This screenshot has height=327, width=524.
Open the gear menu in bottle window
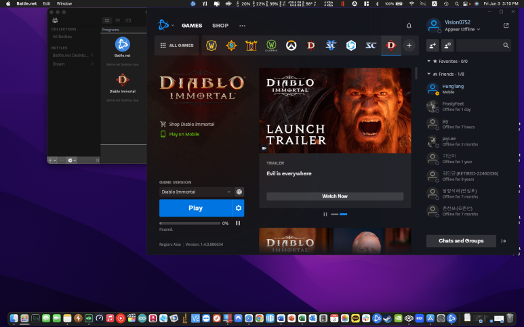[72, 160]
